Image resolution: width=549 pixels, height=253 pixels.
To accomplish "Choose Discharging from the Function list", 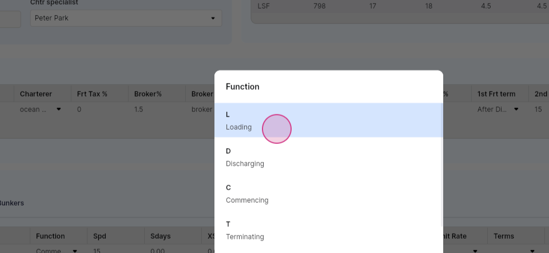I will click(x=328, y=157).
